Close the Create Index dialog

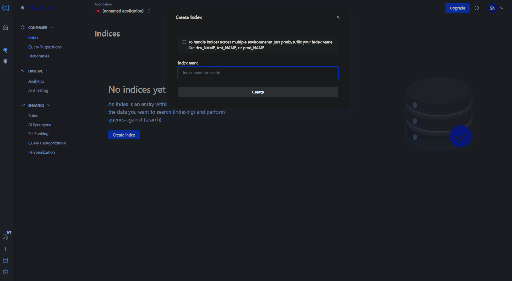pyautogui.click(x=338, y=17)
